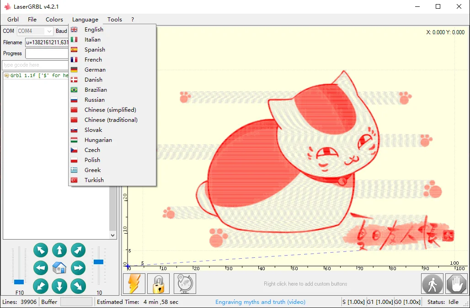Choose Slovak language
470x308 pixels.
click(112, 130)
